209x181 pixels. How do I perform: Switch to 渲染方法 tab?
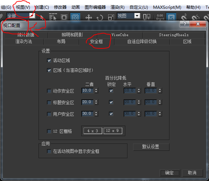click(23, 41)
